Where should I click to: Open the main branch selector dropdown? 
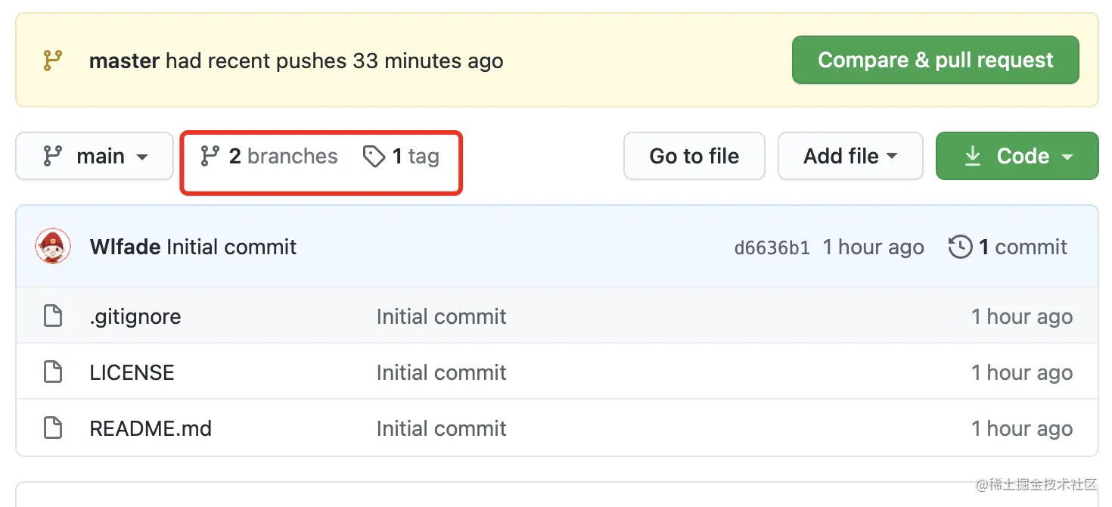(95, 157)
